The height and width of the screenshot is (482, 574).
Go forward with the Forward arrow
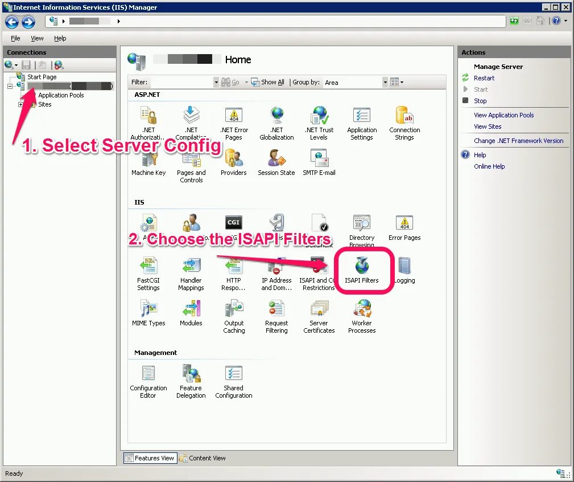[28, 22]
